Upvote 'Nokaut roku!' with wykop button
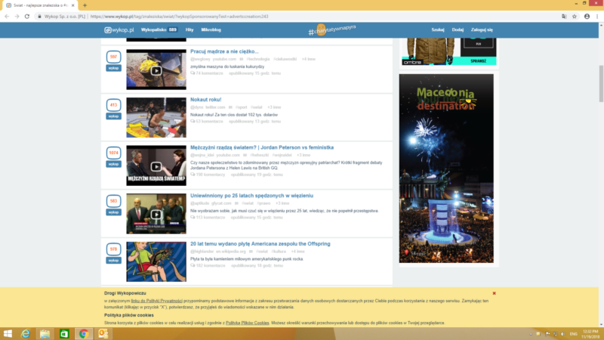Image resolution: width=604 pixels, height=340 pixels. click(x=114, y=116)
